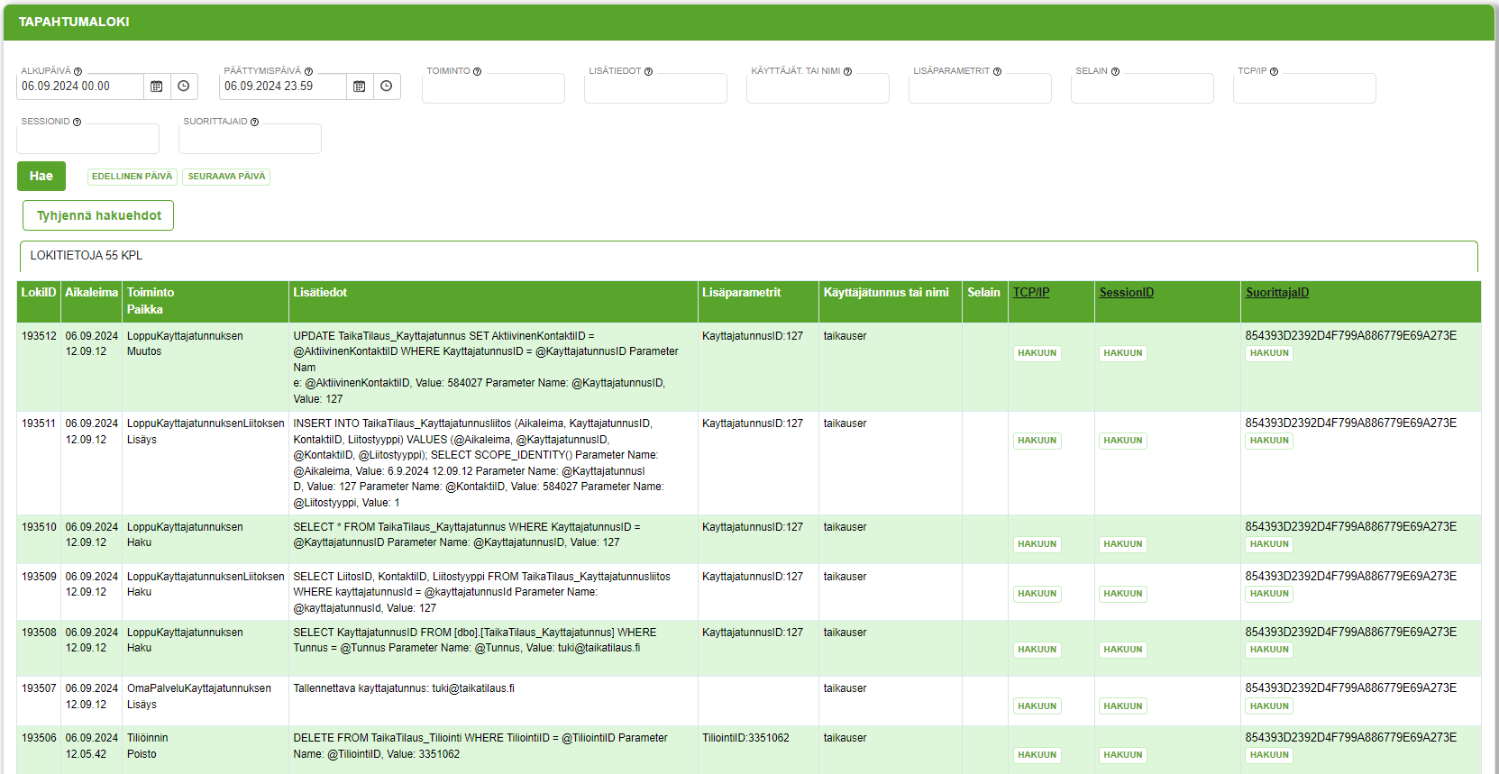The height and width of the screenshot is (774, 1499).
Task: Sort by the SessionID column header link
Action: (1126, 292)
